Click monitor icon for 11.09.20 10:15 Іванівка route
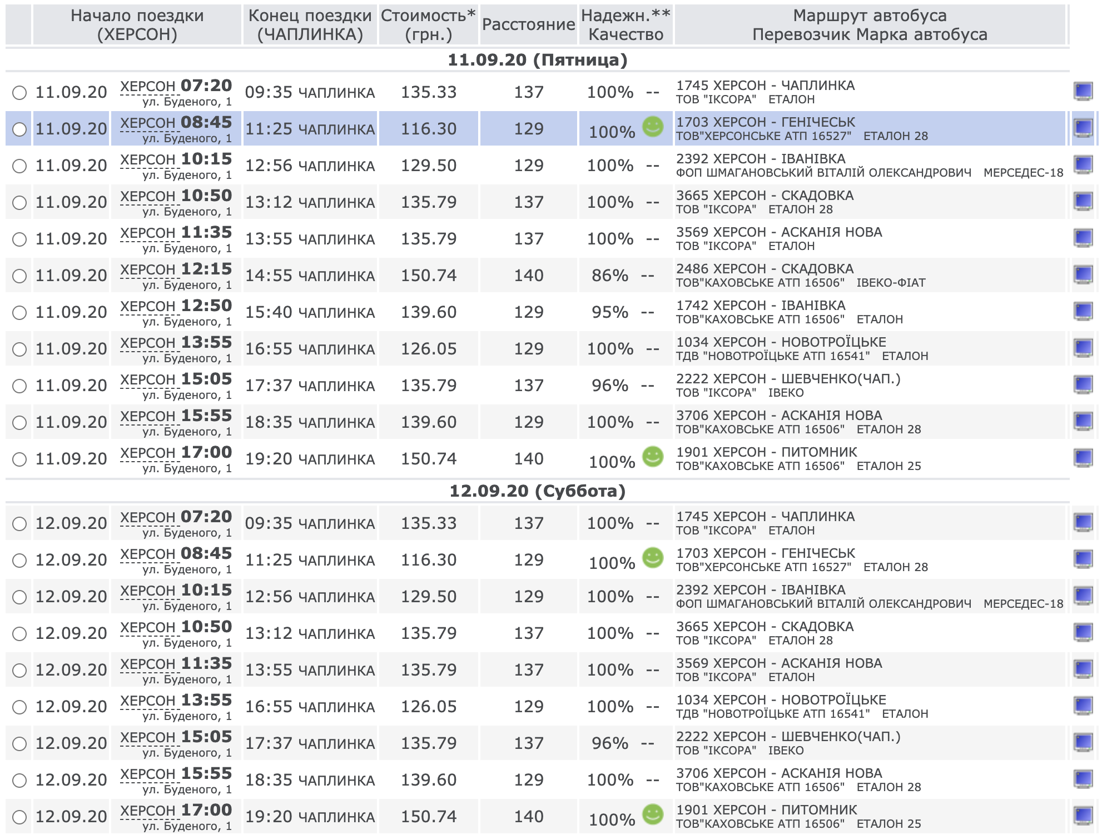1102x840 pixels. click(1083, 164)
